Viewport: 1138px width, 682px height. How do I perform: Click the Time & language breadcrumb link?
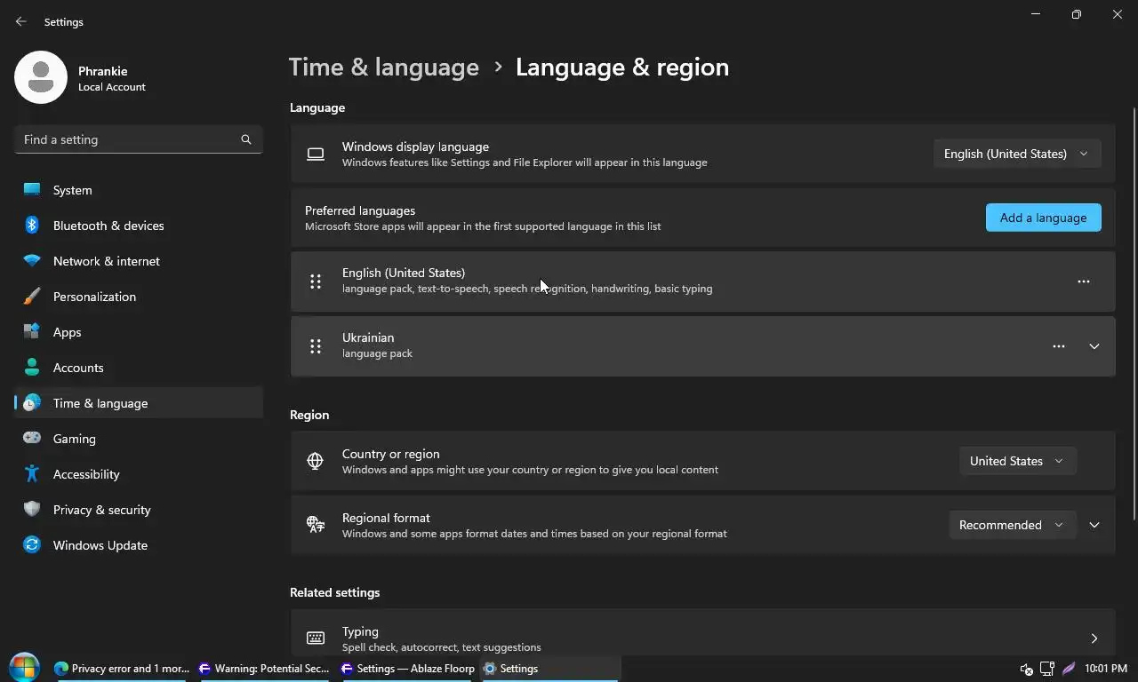click(x=384, y=67)
